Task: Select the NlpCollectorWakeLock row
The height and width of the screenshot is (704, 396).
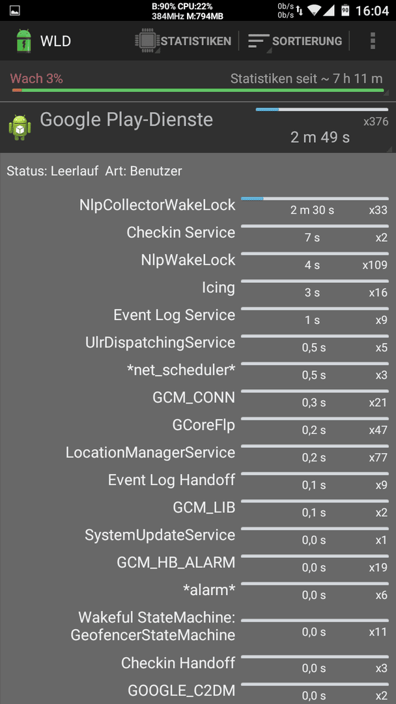Action: pos(198,205)
